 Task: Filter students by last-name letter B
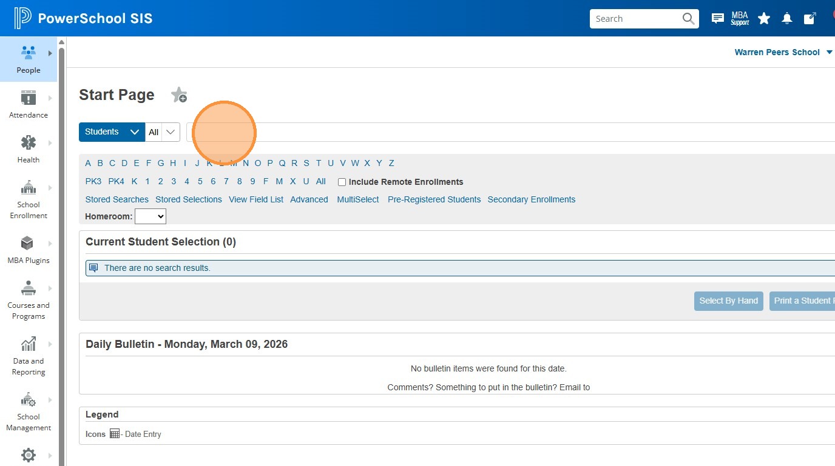100,163
